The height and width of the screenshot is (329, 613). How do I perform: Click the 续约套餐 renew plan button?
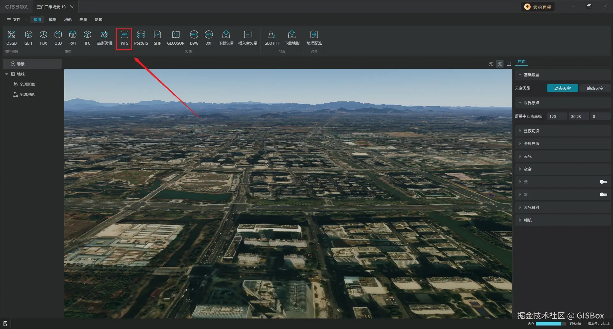coord(538,7)
